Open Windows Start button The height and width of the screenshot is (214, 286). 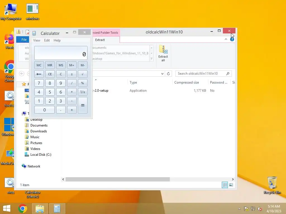pyautogui.click(x=7, y=208)
